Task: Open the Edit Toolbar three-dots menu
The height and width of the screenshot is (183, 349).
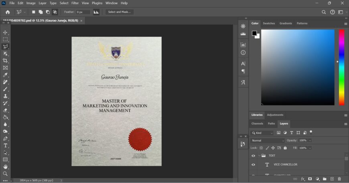Action: [x=5, y=181]
